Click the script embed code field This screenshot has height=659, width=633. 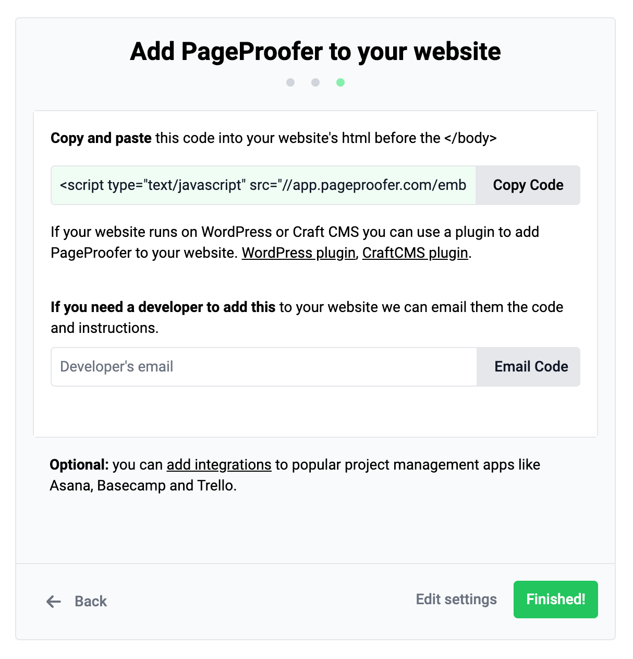coord(263,185)
